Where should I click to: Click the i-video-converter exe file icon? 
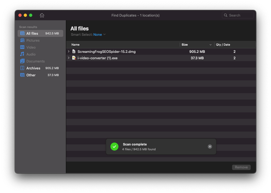74,58
